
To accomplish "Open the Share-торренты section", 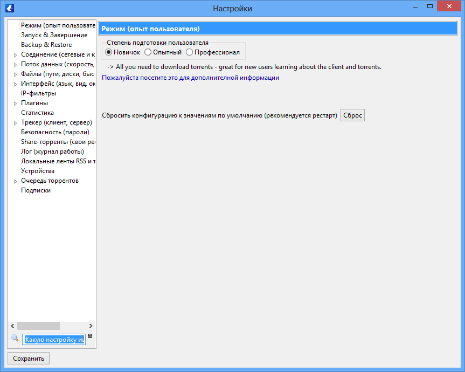I will pyautogui.click(x=58, y=142).
